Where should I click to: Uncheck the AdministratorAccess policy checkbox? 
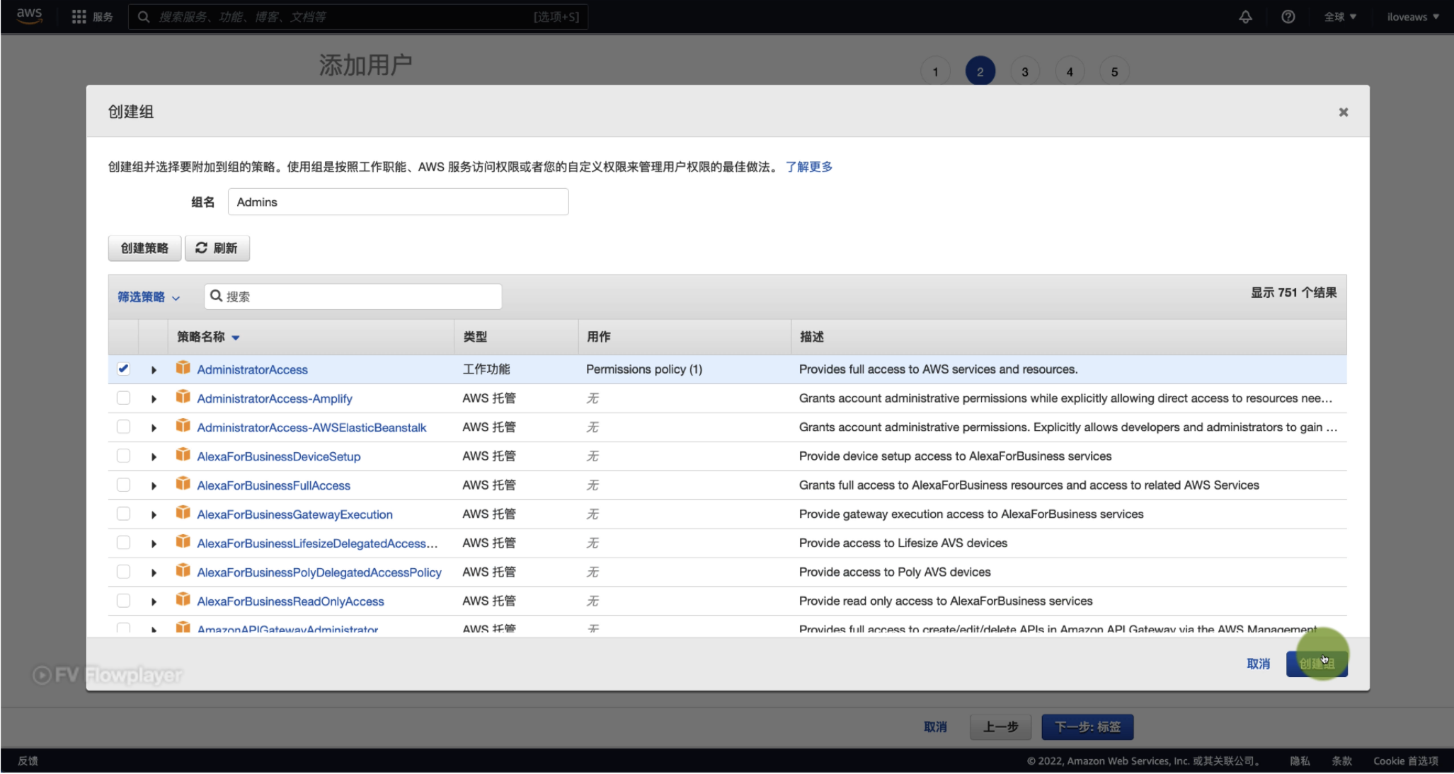123,369
